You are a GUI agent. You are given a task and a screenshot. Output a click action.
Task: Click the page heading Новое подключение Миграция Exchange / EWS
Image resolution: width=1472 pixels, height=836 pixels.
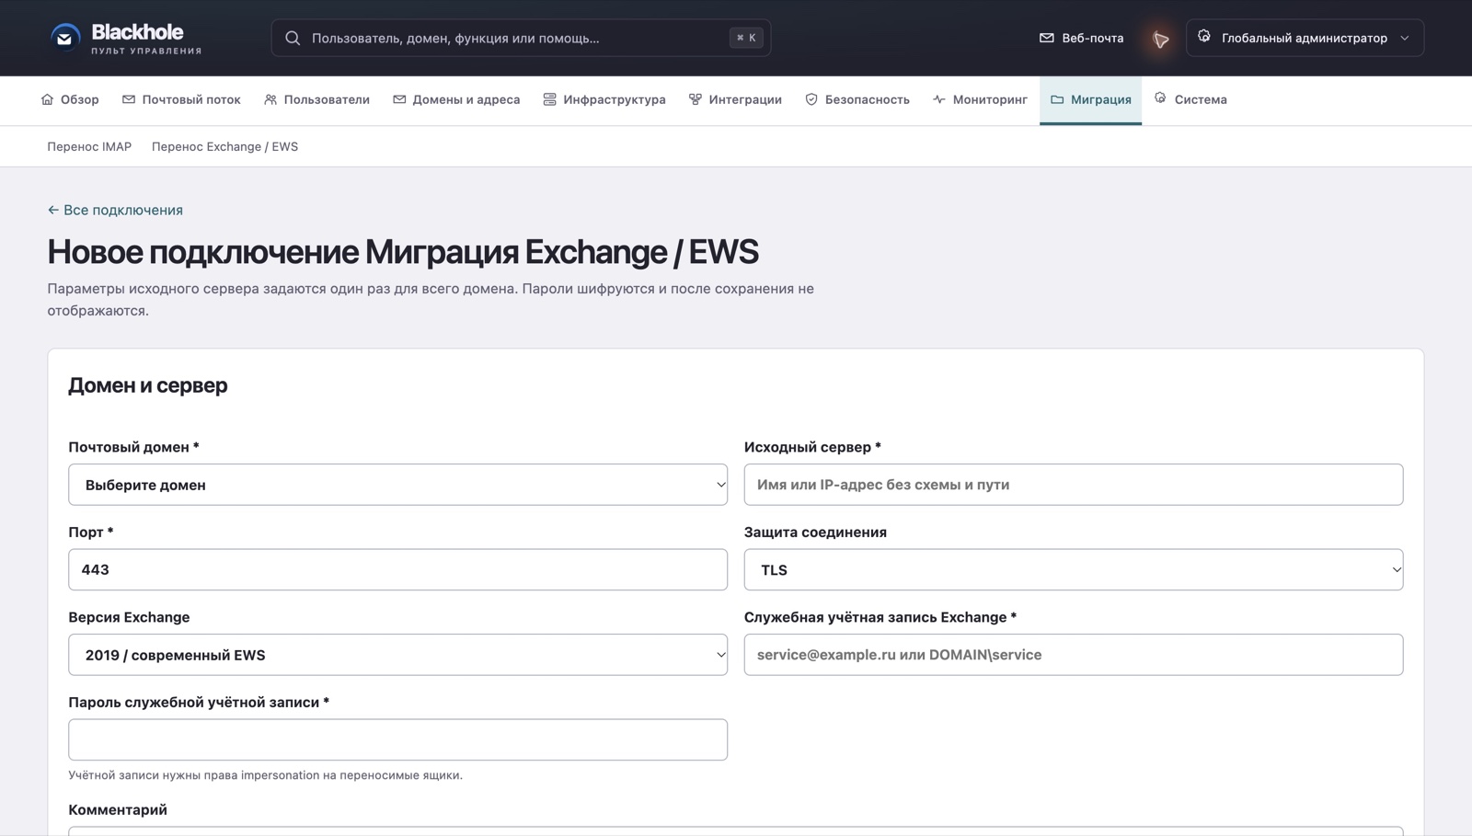(403, 251)
